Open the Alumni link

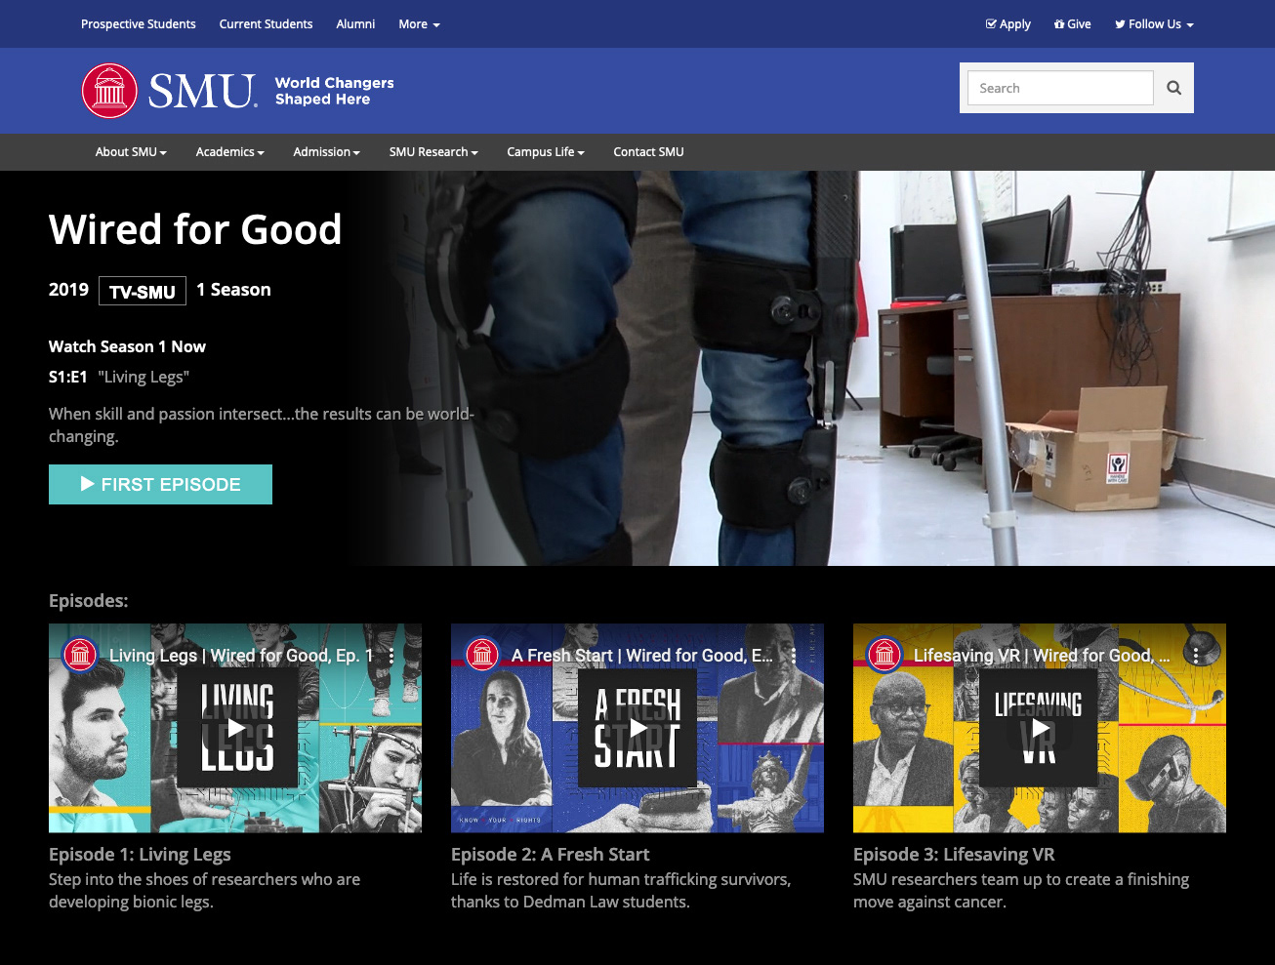[x=355, y=24]
